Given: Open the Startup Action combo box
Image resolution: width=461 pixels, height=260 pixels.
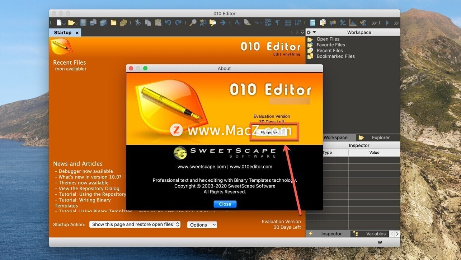Looking at the screenshot, I should pos(135,224).
